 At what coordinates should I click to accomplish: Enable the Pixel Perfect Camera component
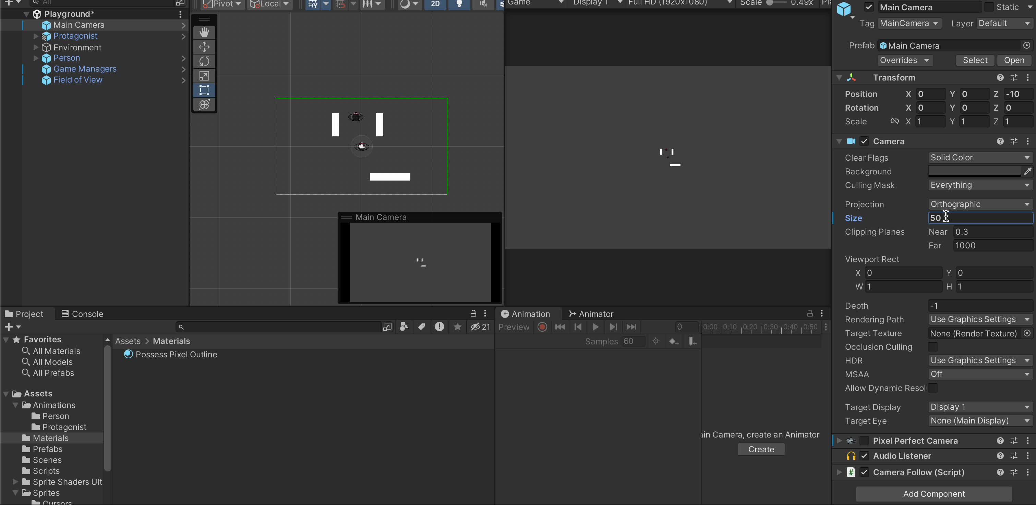tap(864, 441)
